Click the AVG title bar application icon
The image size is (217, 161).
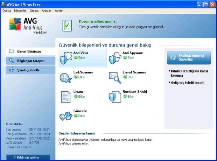tap(4, 5)
